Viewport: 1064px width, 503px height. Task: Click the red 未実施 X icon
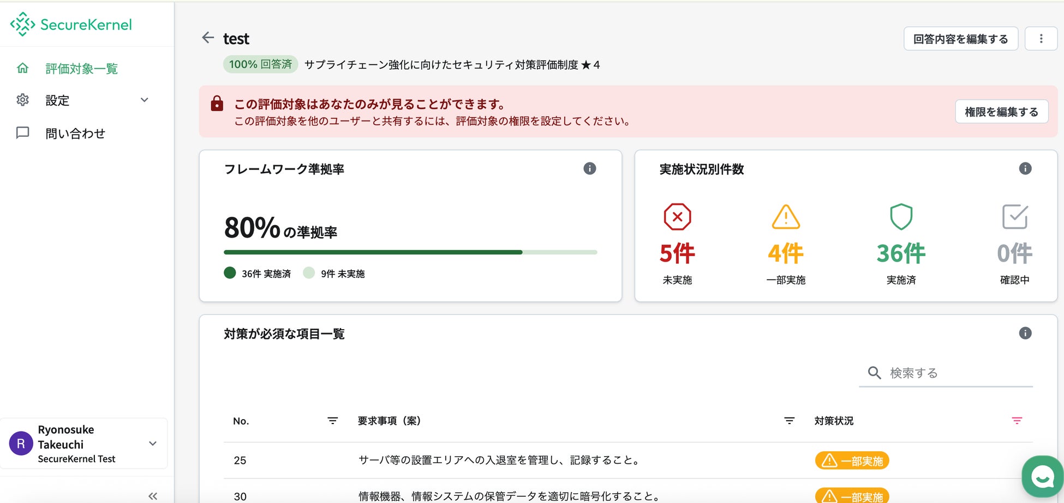click(x=677, y=217)
